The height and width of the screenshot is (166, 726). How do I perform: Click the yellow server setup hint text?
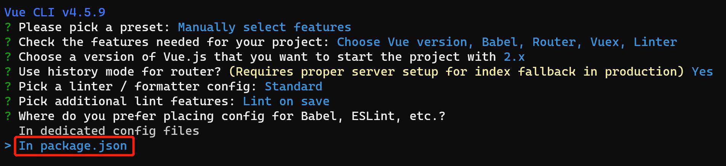tap(456, 72)
